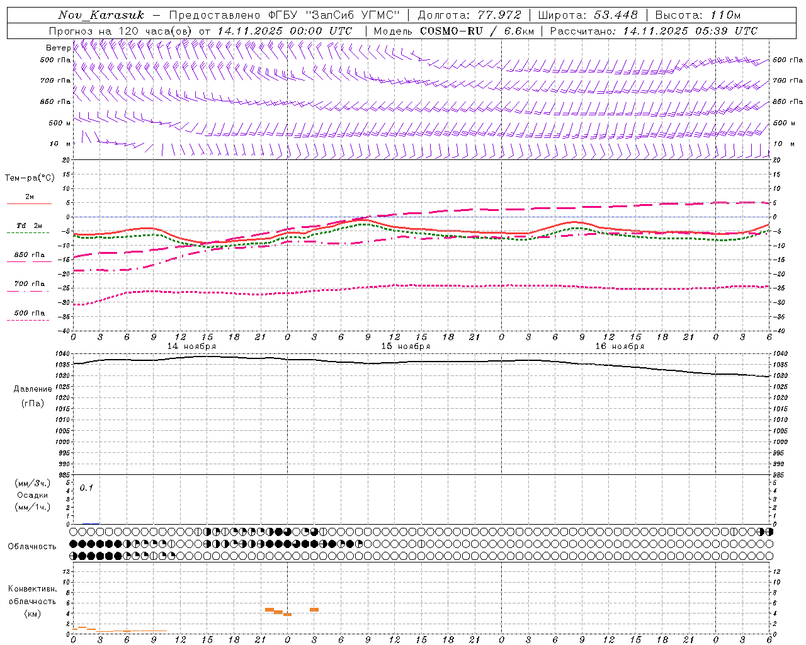Click the 'Модель COSMO-RU / 6.6км' text
Screen dimensions: 806x645
tap(453, 31)
